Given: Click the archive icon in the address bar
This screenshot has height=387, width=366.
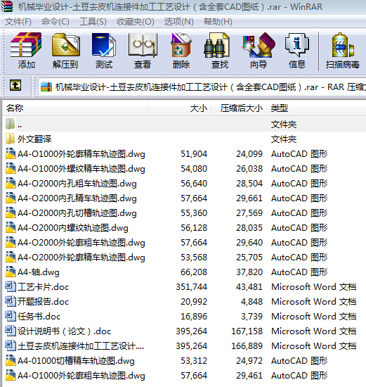Looking at the screenshot, I should point(46,87).
